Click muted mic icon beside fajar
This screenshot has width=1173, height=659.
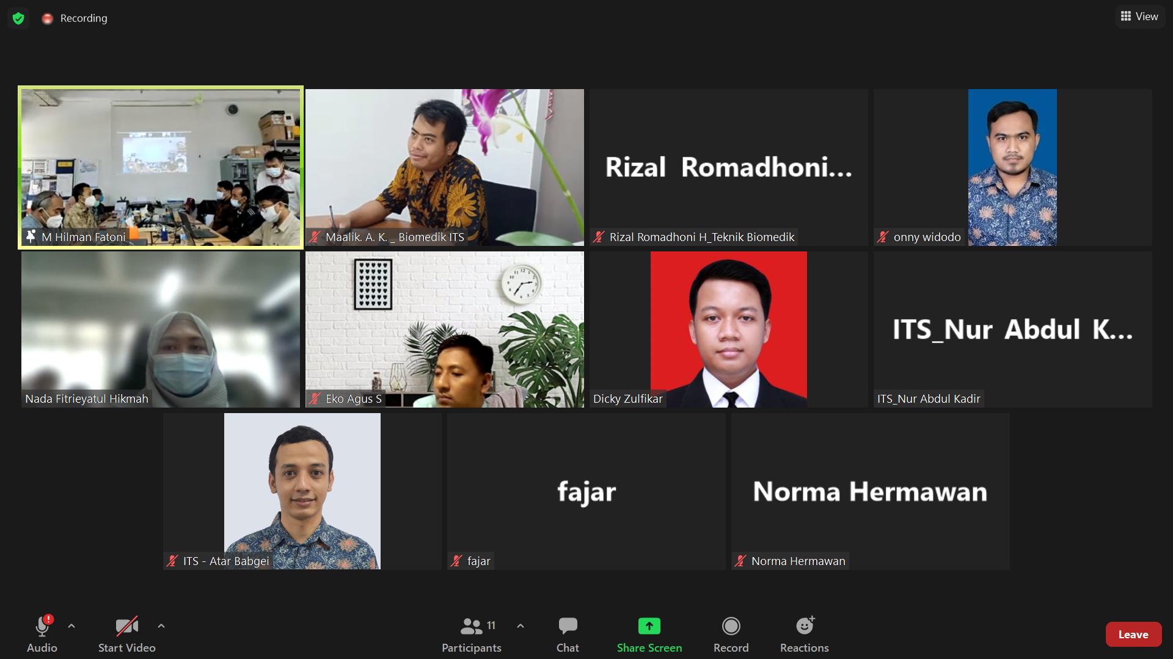[x=456, y=561]
